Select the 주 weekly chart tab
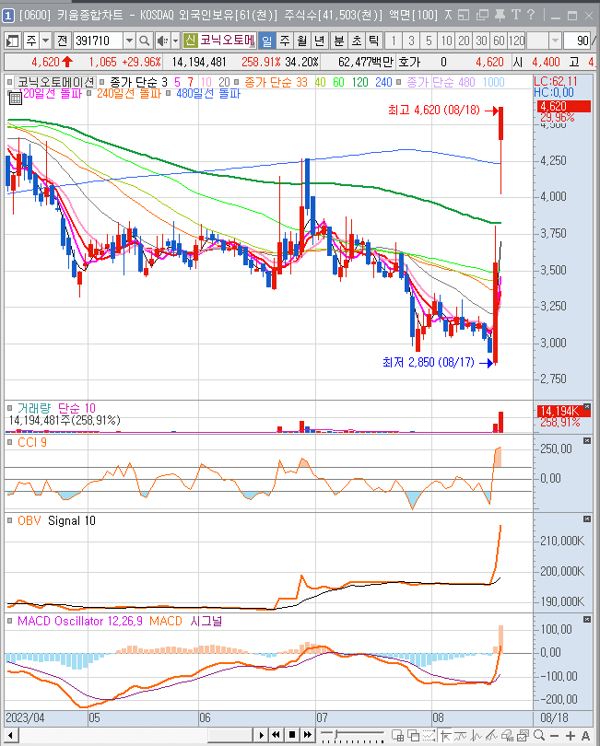Image resolution: width=600 pixels, height=746 pixels. (x=285, y=41)
